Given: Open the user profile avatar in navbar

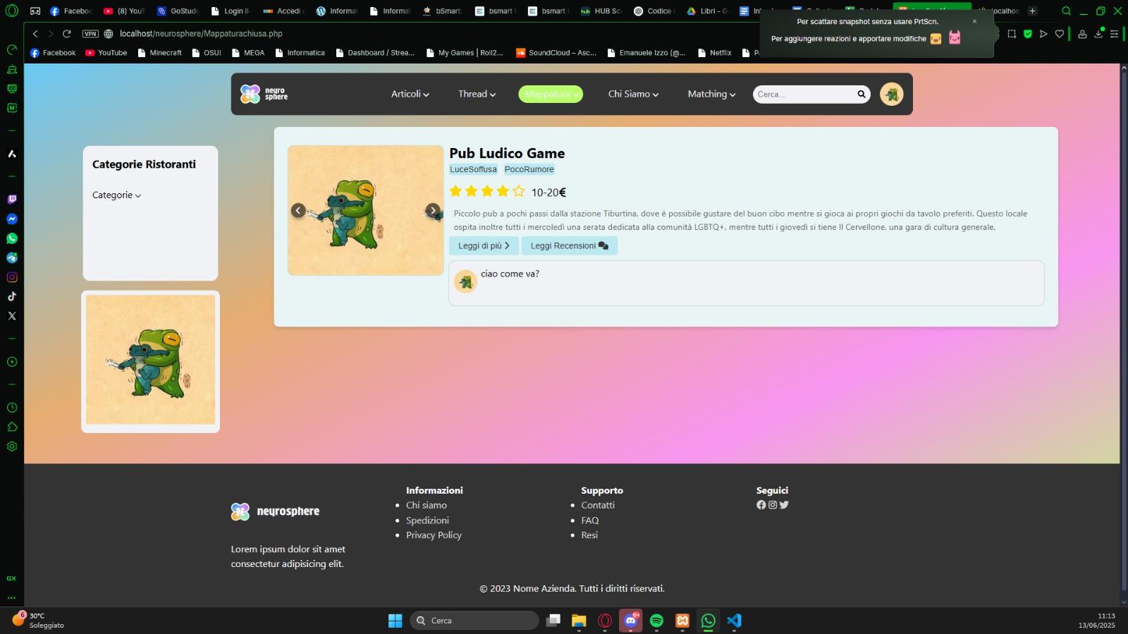Looking at the screenshot, I should tap(891, 95).
